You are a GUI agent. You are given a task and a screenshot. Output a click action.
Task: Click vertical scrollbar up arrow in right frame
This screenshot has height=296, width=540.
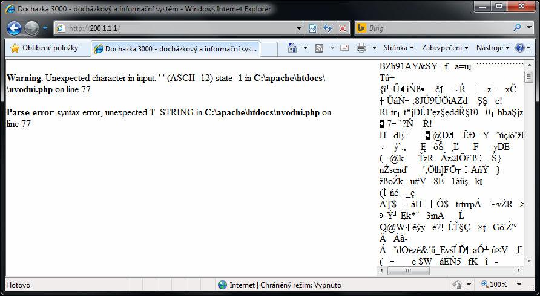pyautogui.click(x=529, y=65)
